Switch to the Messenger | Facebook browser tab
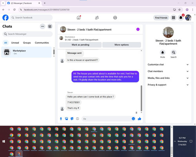The image size is (196, 157). [24, 3]
